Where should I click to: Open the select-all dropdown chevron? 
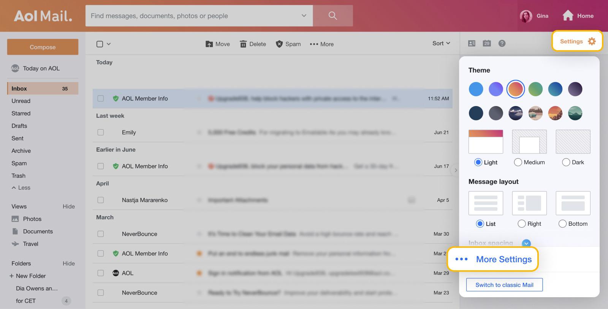(109, 44)
